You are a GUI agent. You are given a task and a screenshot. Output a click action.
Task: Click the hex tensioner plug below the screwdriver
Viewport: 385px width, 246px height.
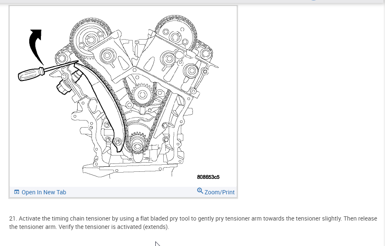tap(63, 88)
